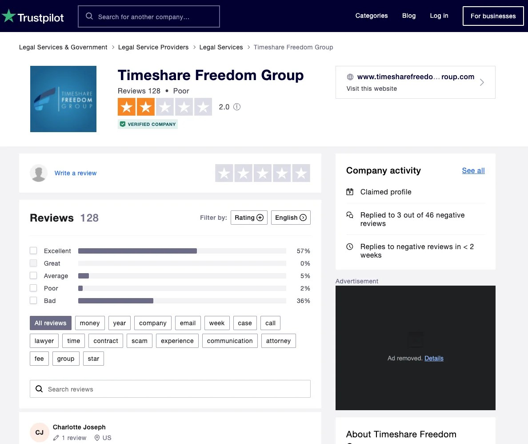Click the globe icon beside the website URL

(349, 77)
